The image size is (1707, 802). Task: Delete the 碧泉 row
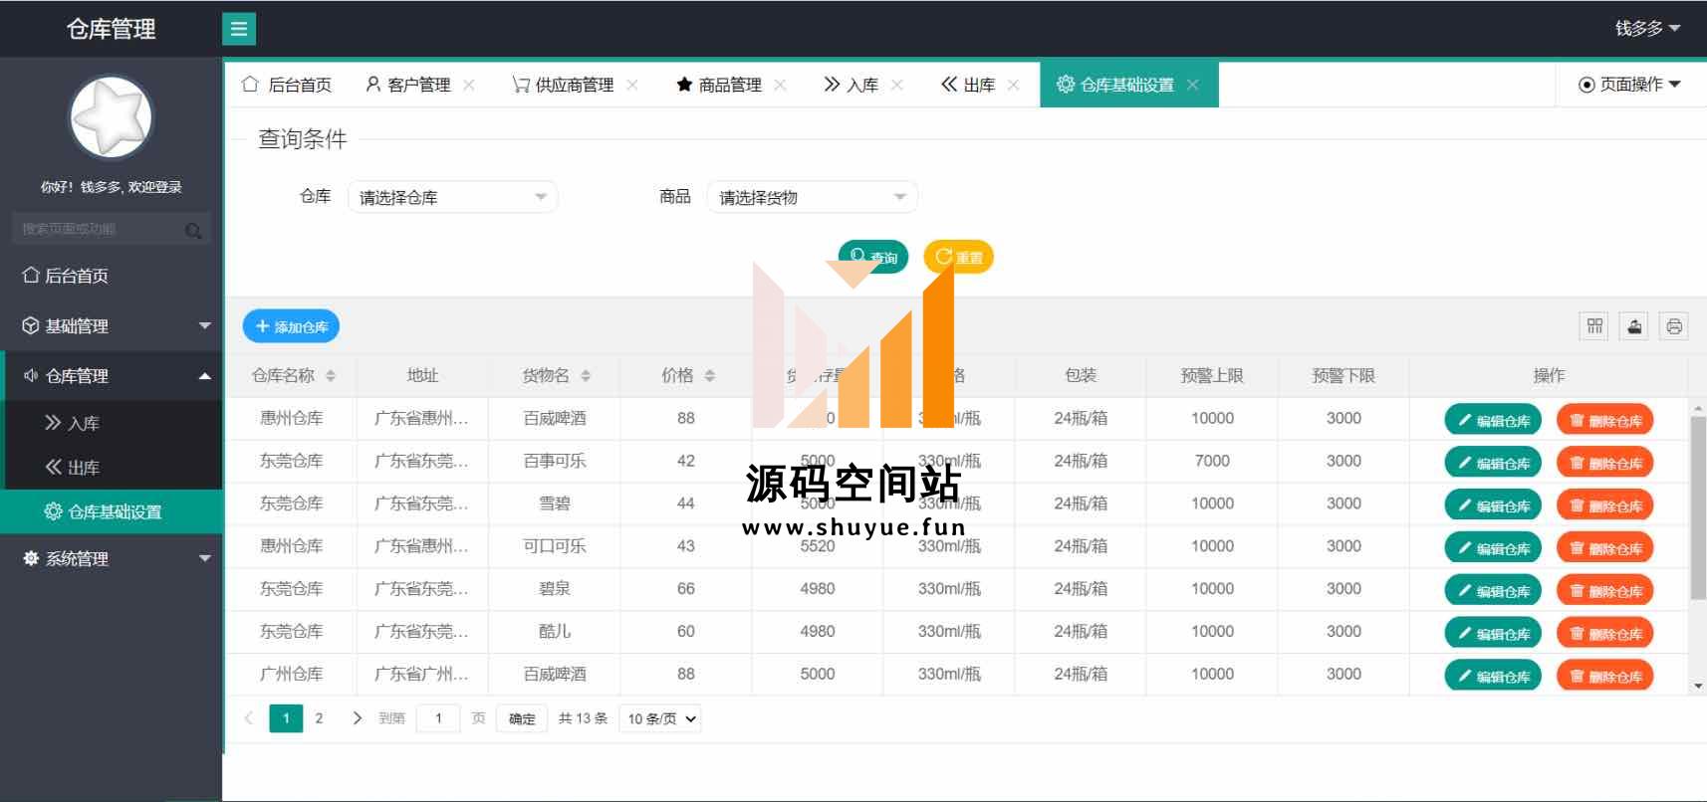pyautogui.click(x=1605, y=591)
